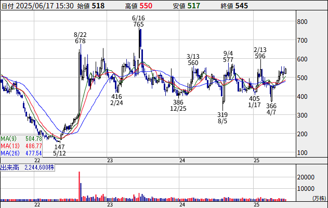Select the 3/13 high label 560
This screenshot has height=208, width=328.
click(193, 63)
